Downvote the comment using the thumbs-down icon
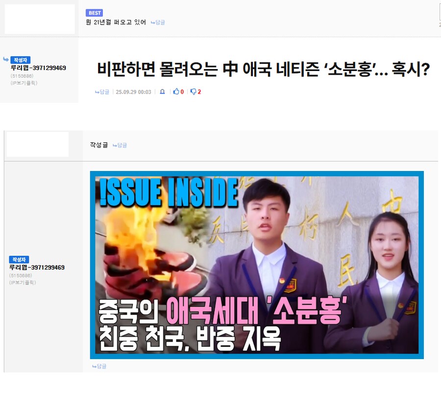 (193, 92)
